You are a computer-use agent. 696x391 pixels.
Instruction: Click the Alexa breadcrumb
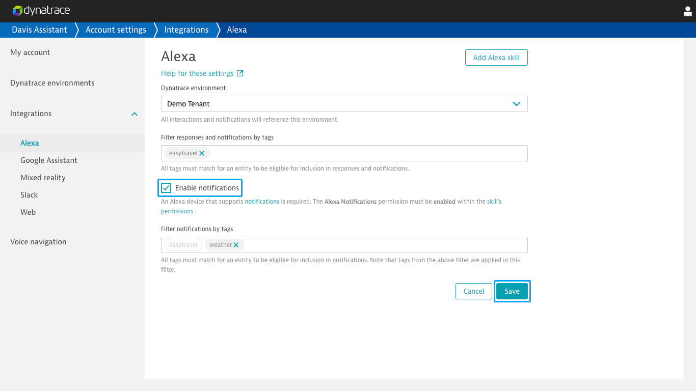(237, 30)
